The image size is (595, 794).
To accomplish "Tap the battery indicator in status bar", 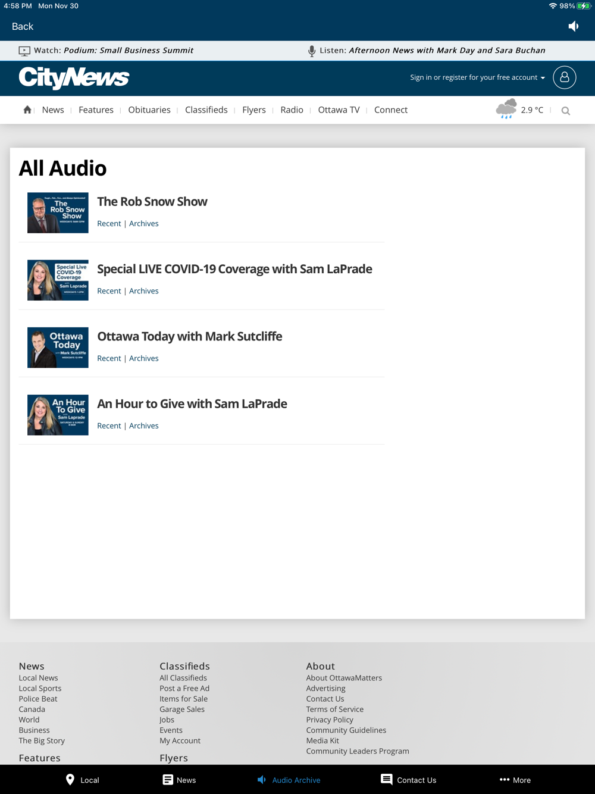I will [584, 6].
